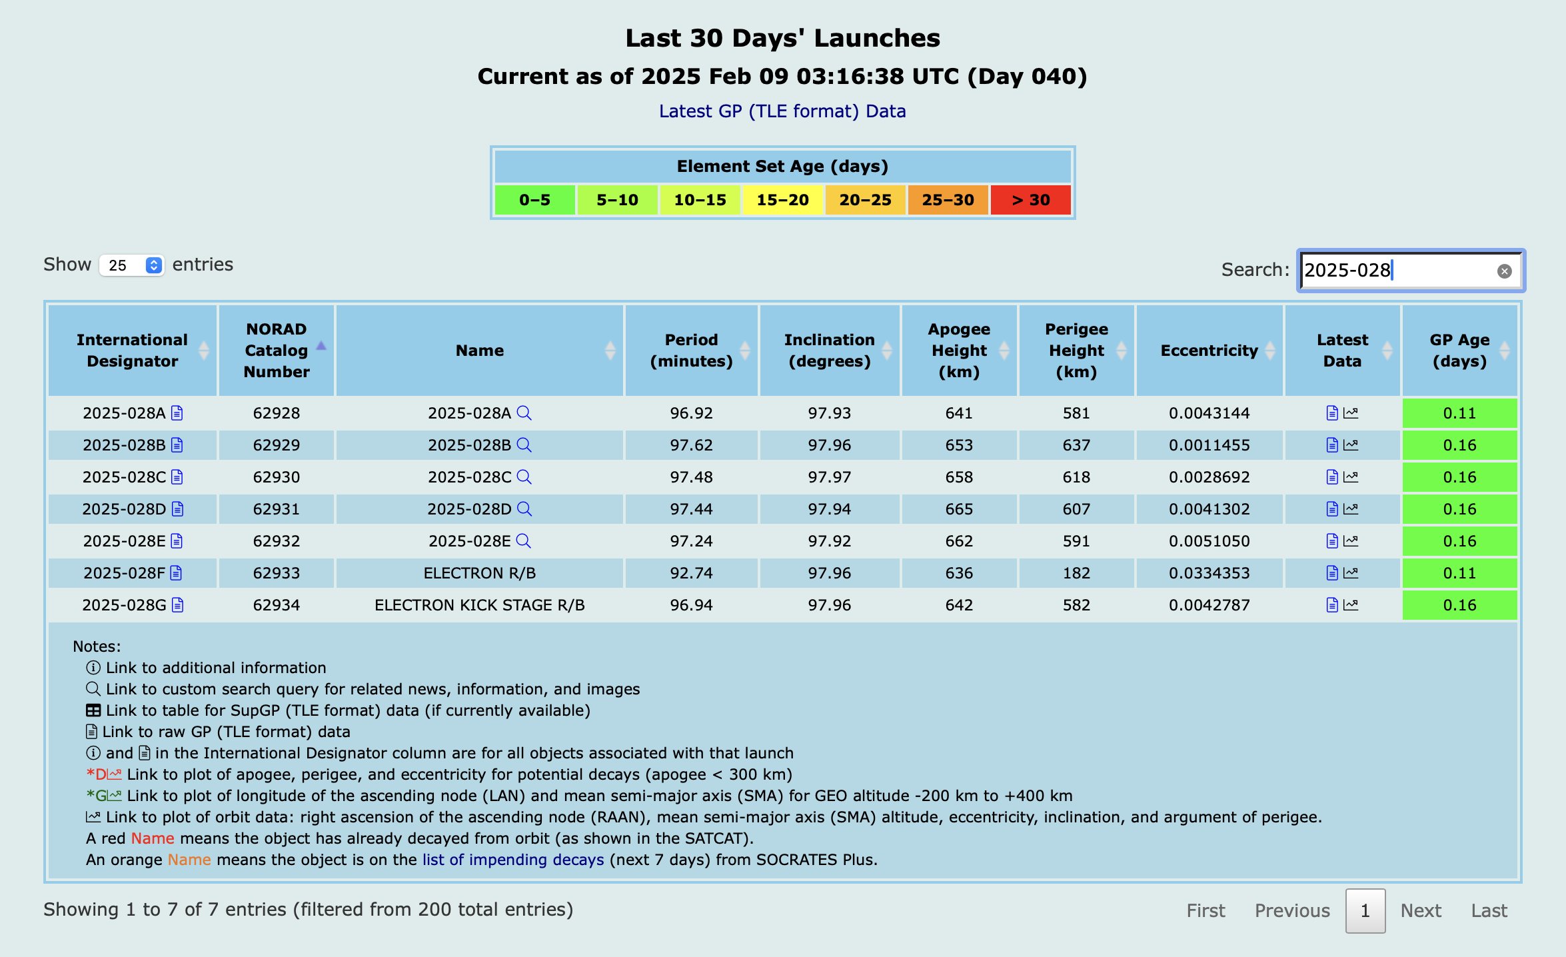Click search magnifier beside name 2025-028C
The height and width of the screenshot is (957, 1566).
point(524,477)
